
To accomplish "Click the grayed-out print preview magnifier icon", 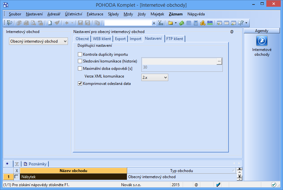I will point(33,23).
